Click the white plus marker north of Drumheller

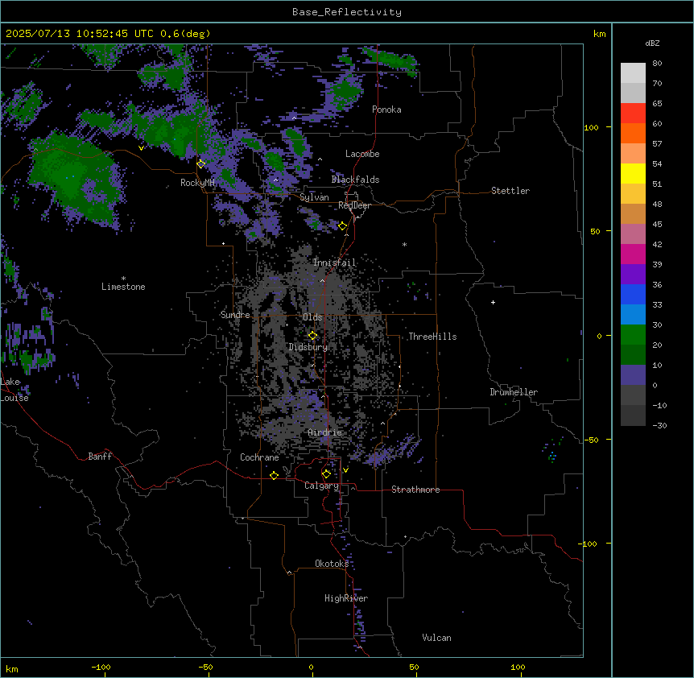pos(493,302)
